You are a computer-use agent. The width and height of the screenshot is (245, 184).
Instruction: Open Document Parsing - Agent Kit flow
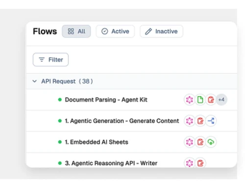(x=106, y=100)
